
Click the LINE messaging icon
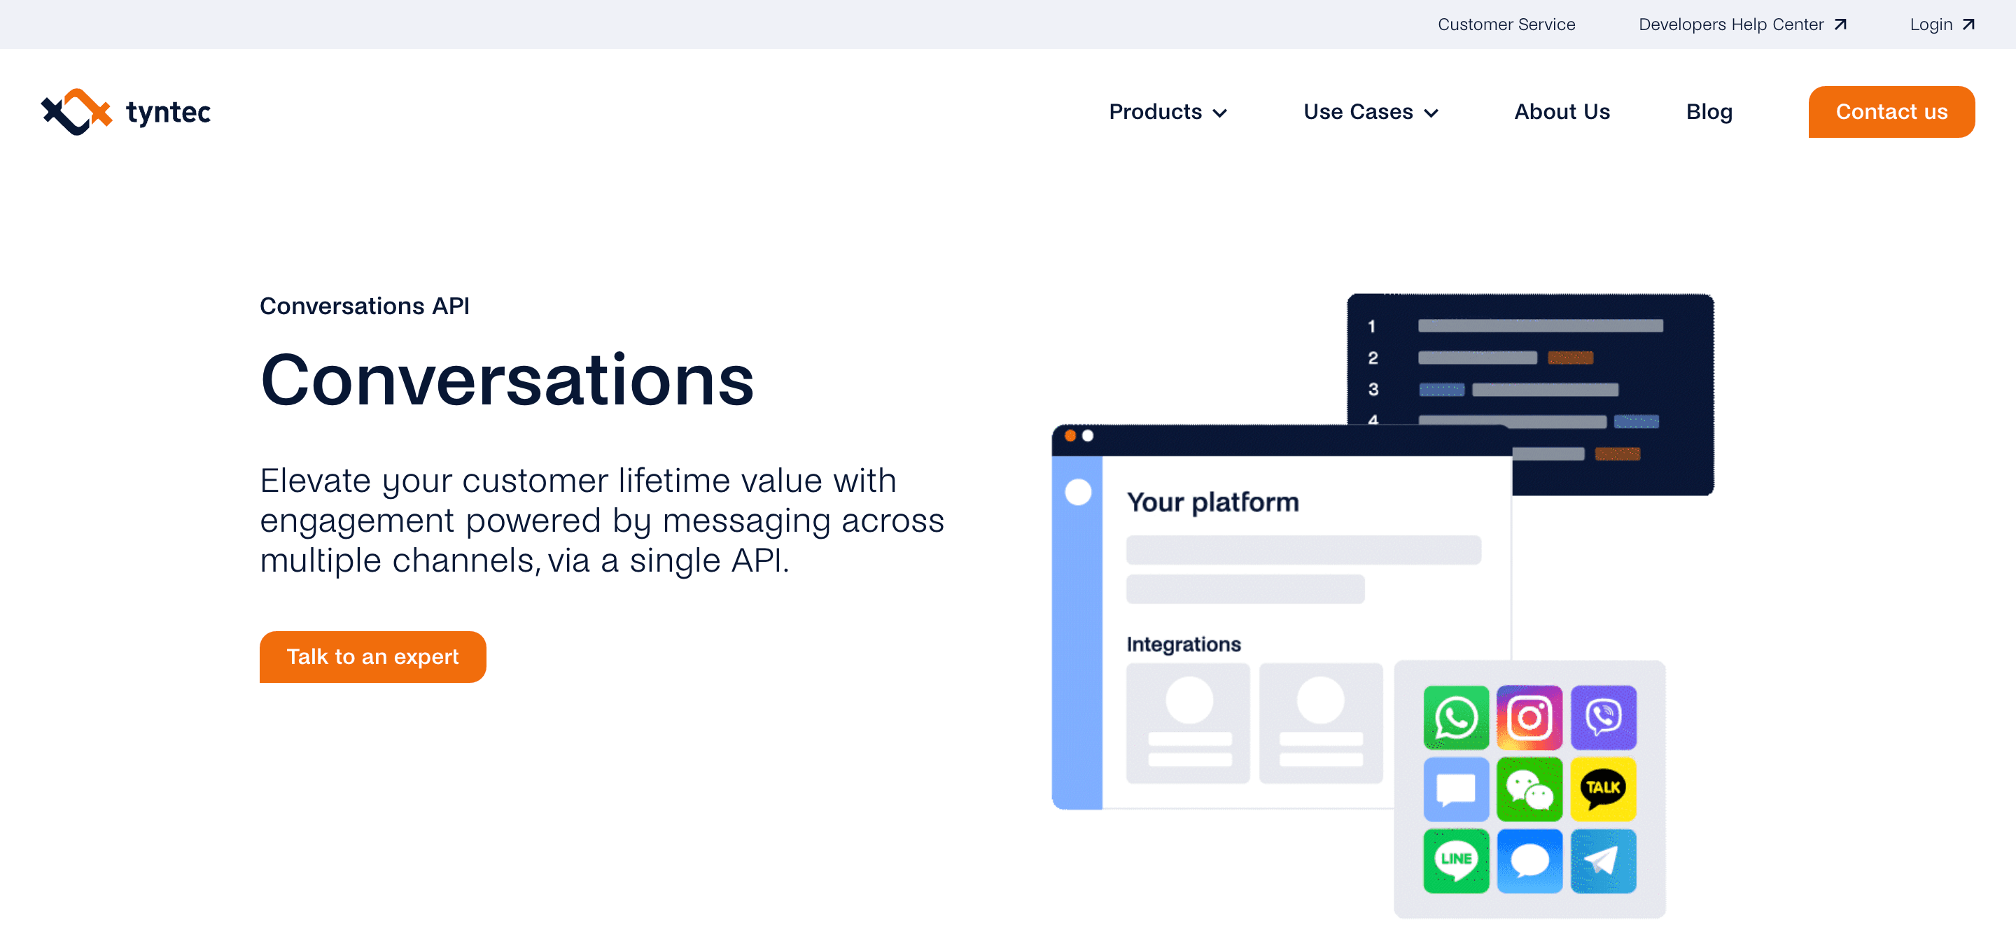[x=1456, y=861]
